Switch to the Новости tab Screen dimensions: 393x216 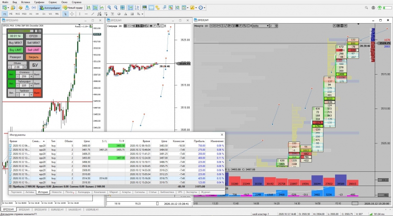pyautogui.click(x=56, y=192)
